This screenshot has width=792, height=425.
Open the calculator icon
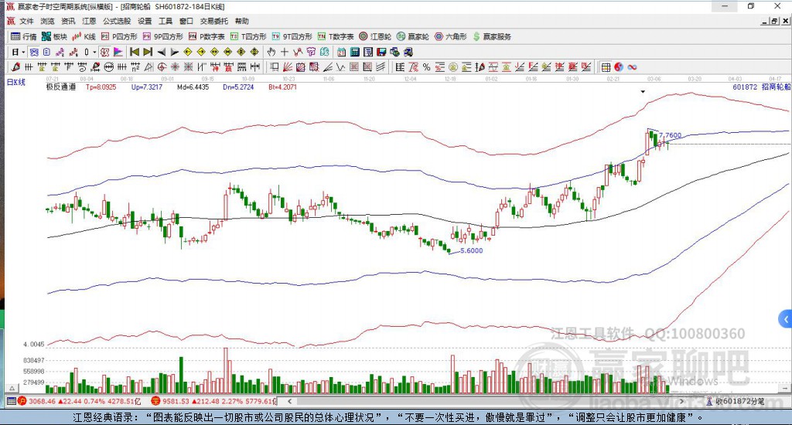[x=354, y=52]
